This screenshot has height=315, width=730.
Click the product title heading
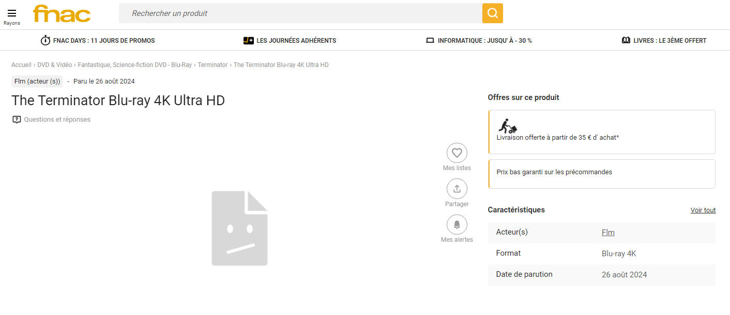[x=118, y=101]
